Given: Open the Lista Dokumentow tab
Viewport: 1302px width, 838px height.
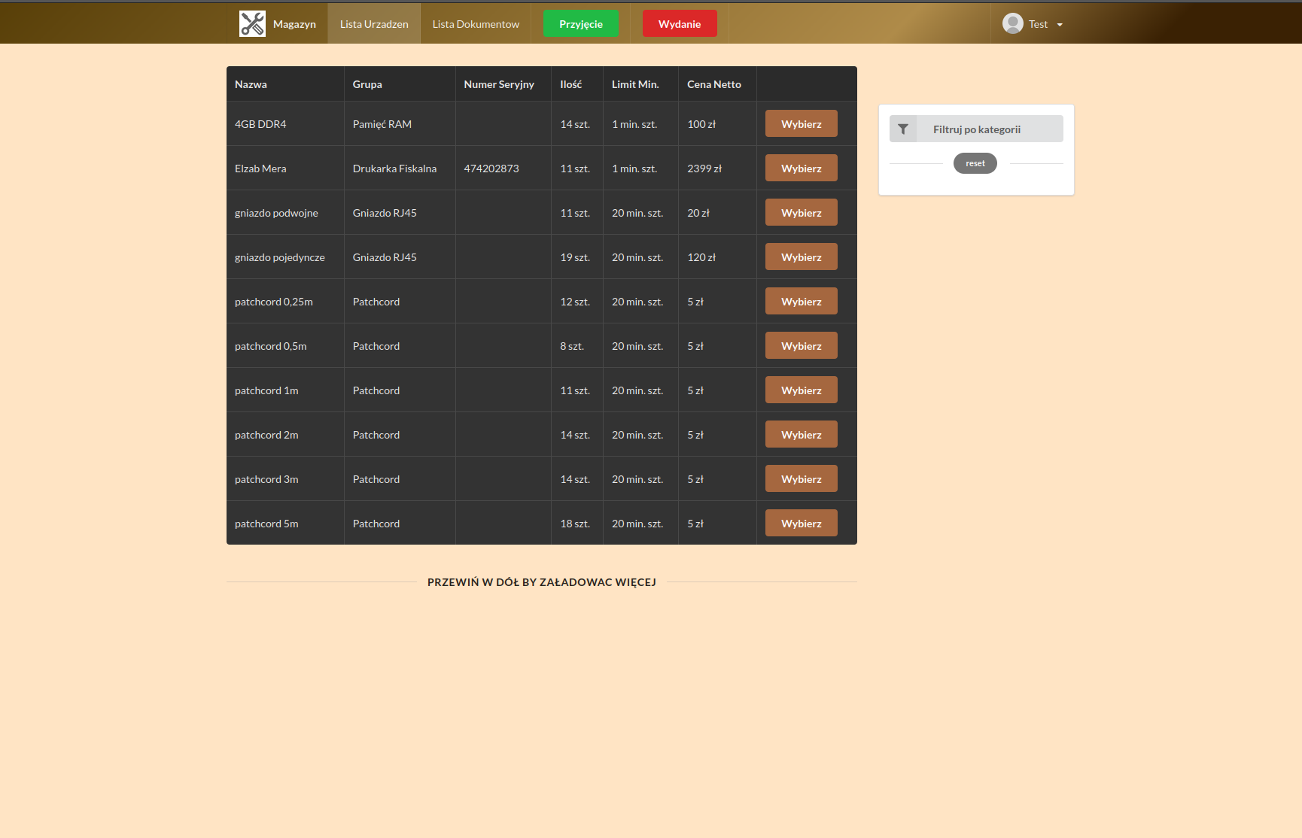Looking at the screenshot, I should point(475,23).
